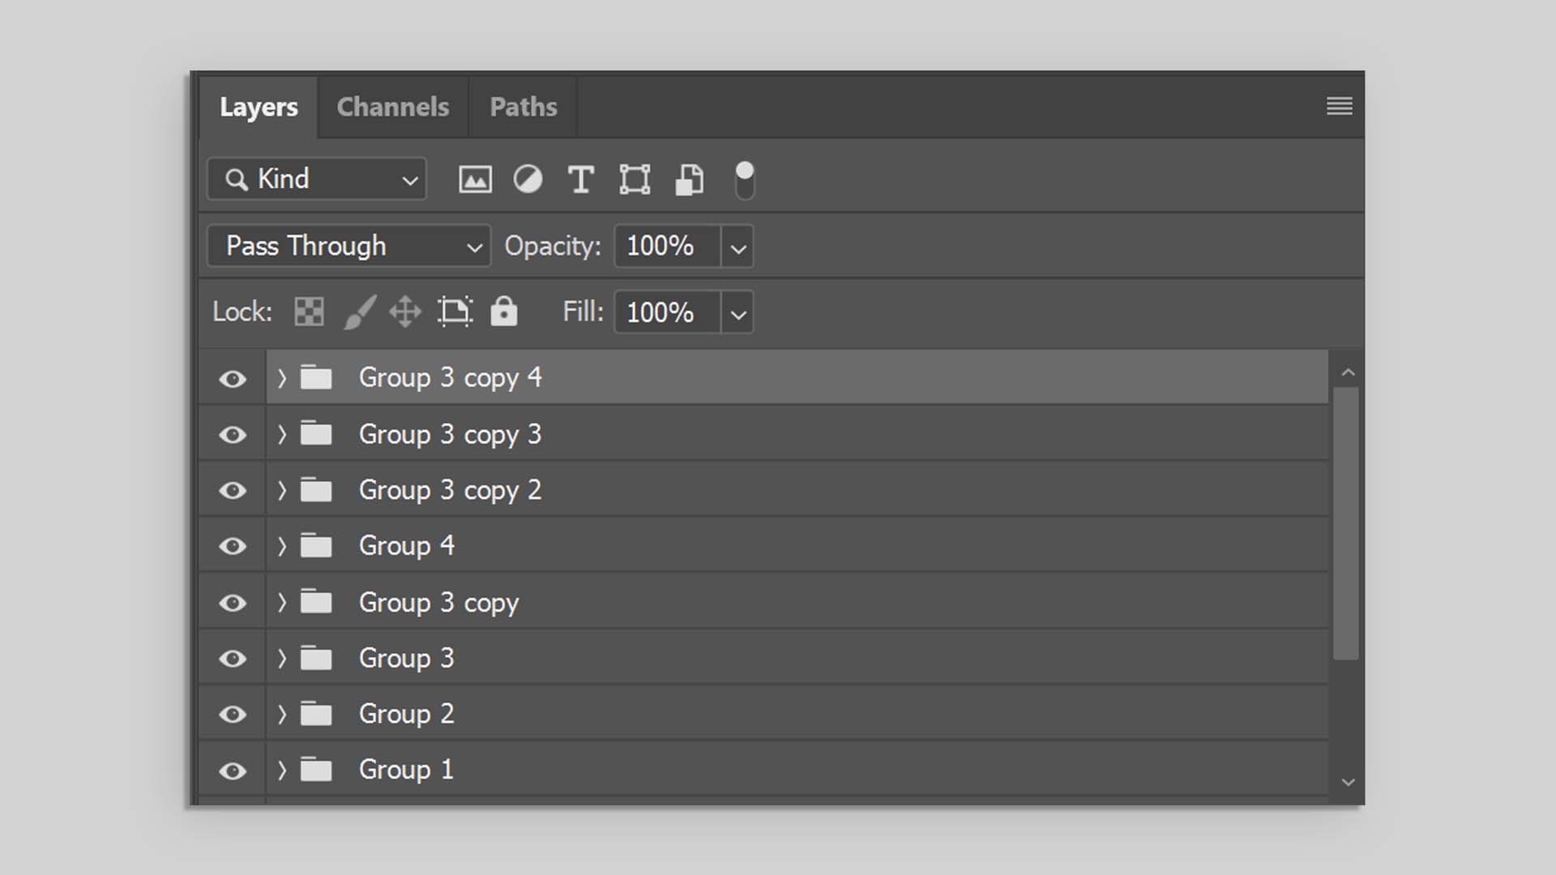Open the Opacity slider dropdown arrow

pos(737,247)
